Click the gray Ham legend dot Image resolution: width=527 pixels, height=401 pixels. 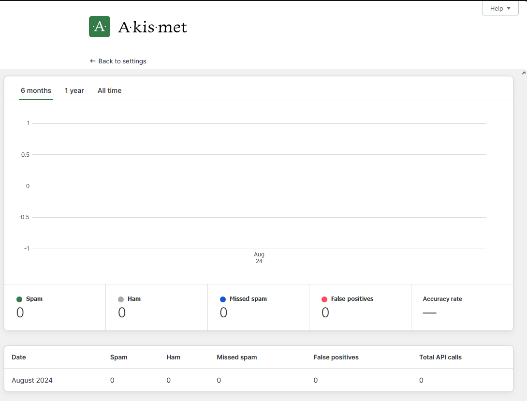coord(121,299)
